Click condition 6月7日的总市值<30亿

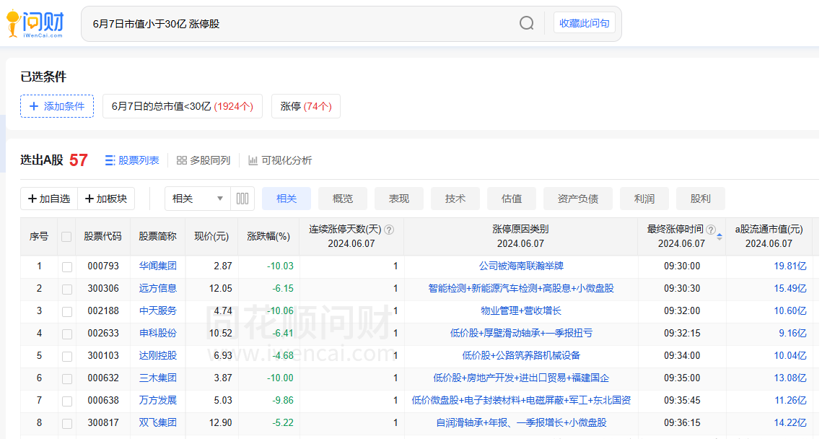tap(183, 106)
